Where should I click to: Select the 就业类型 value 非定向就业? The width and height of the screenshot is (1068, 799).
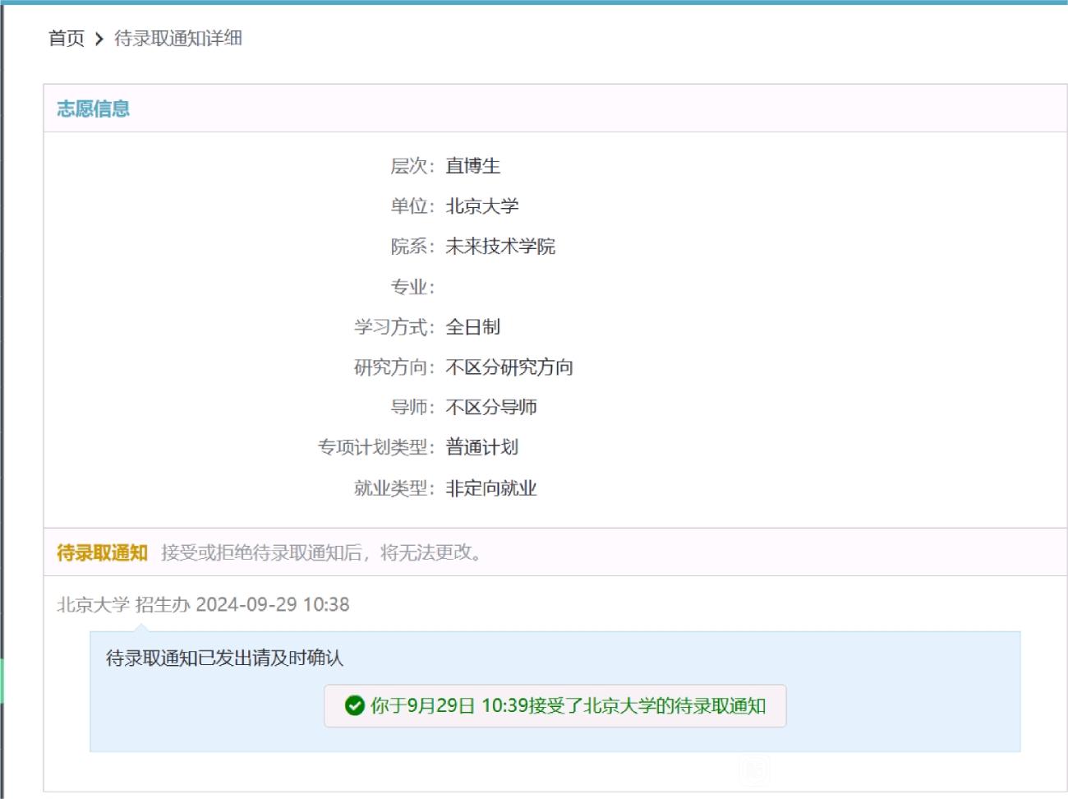(x=491, y=488)
